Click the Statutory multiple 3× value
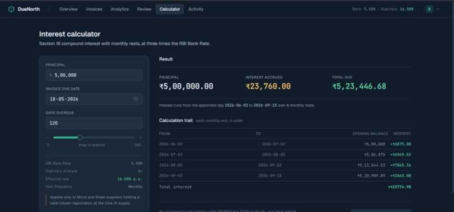 [x=140, y=171]
